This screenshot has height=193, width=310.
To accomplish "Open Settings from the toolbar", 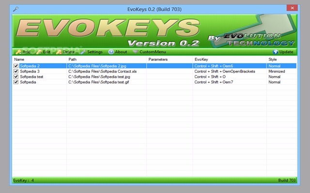I will click(x=92, y=52).
